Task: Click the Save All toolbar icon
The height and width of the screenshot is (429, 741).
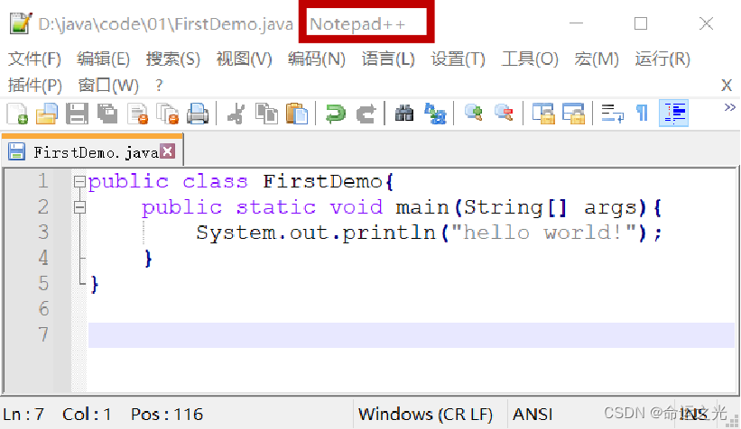Action: click(107, 114)
